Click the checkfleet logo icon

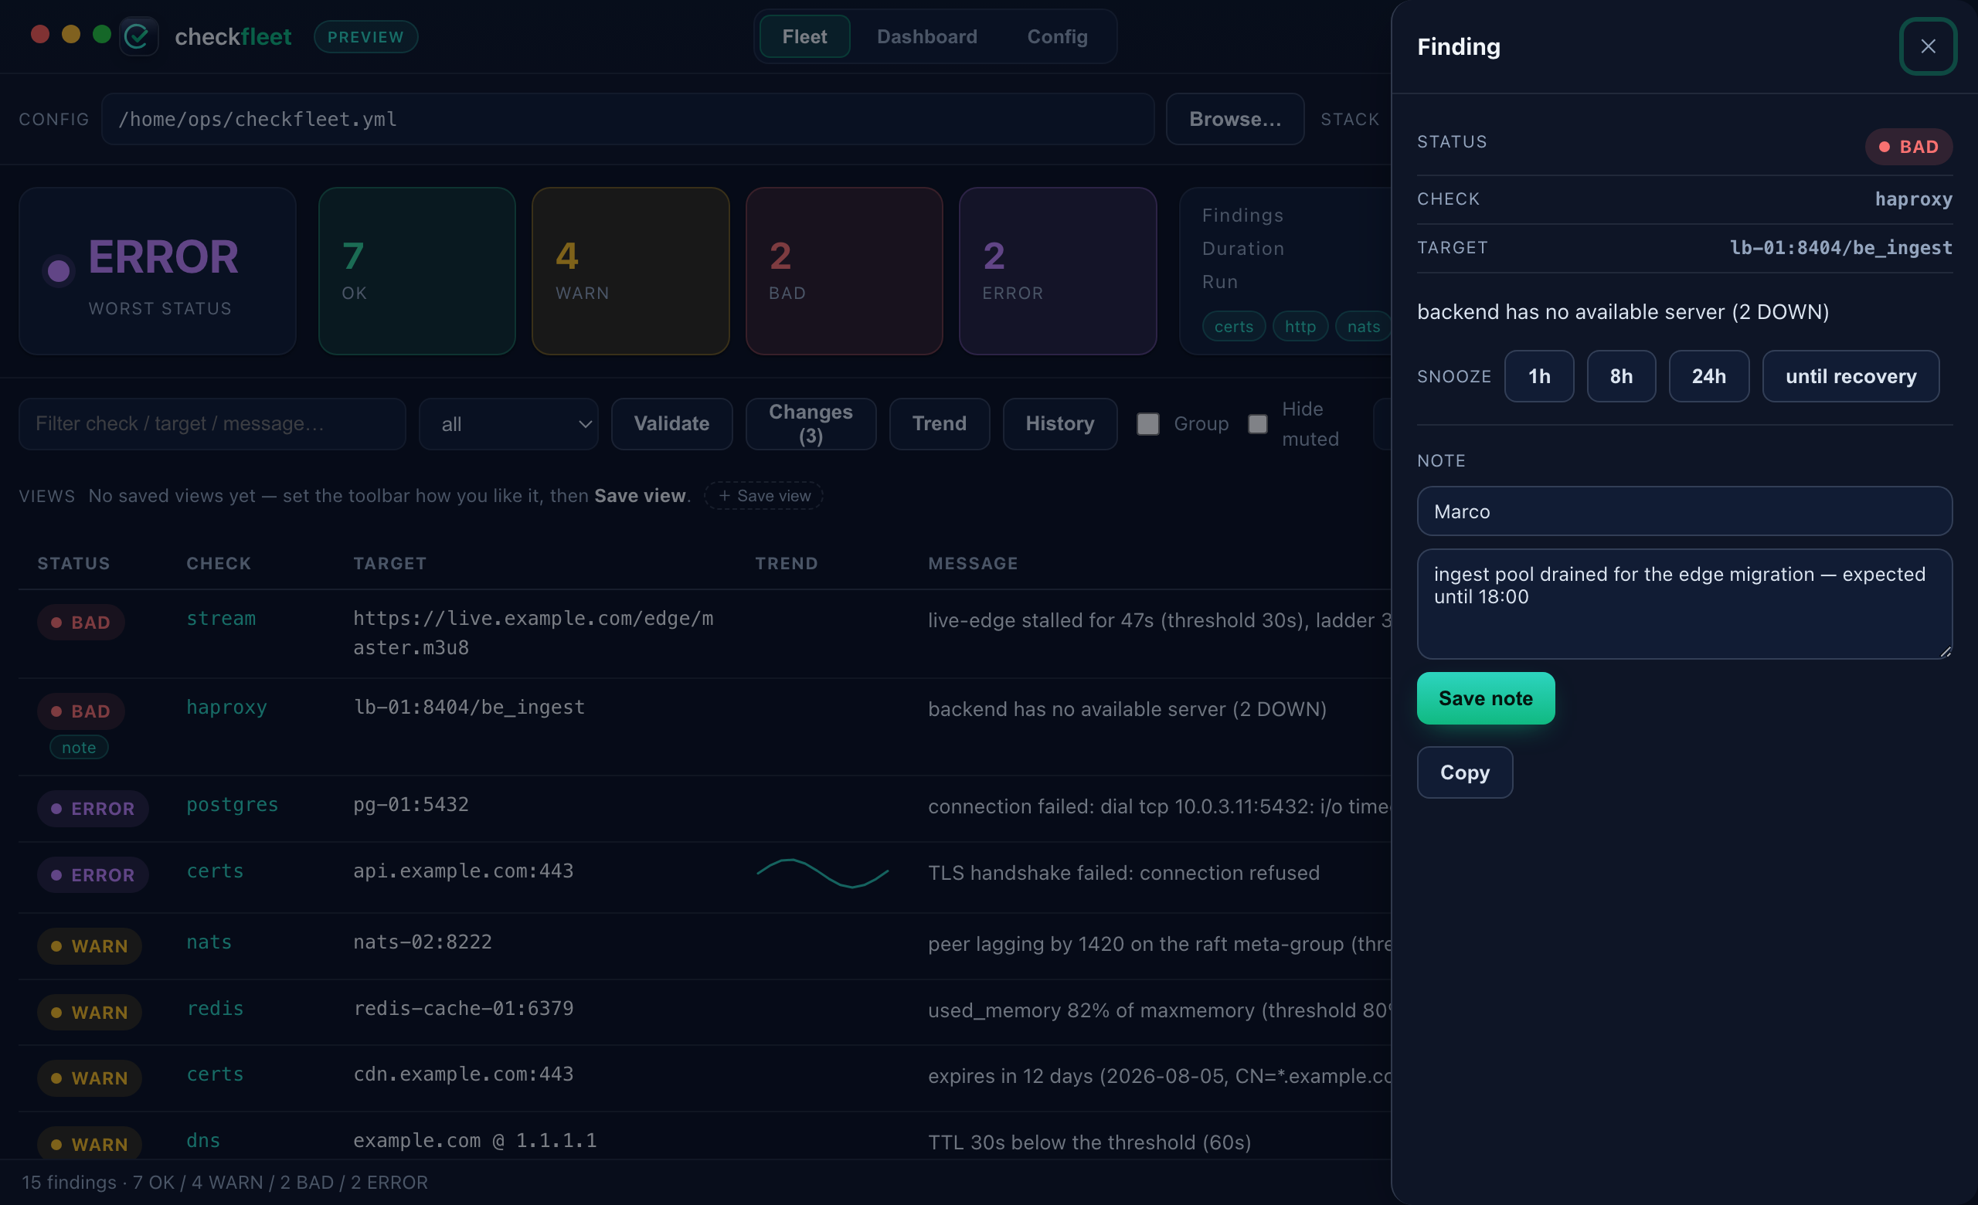click(x=138, y=36)
